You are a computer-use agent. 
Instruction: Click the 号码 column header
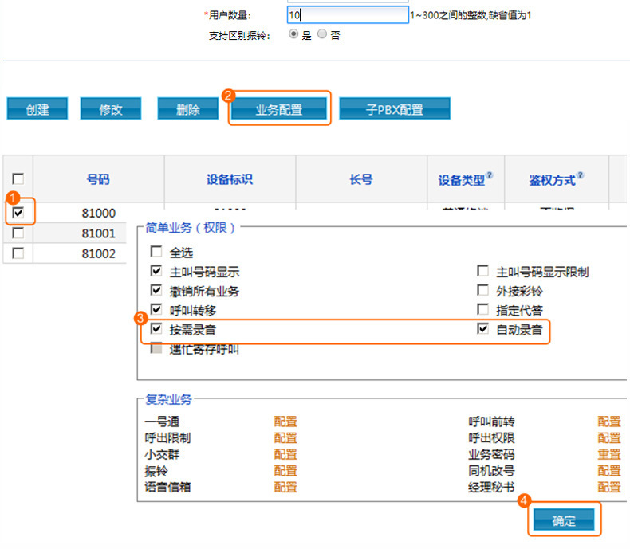click(98, 179)
